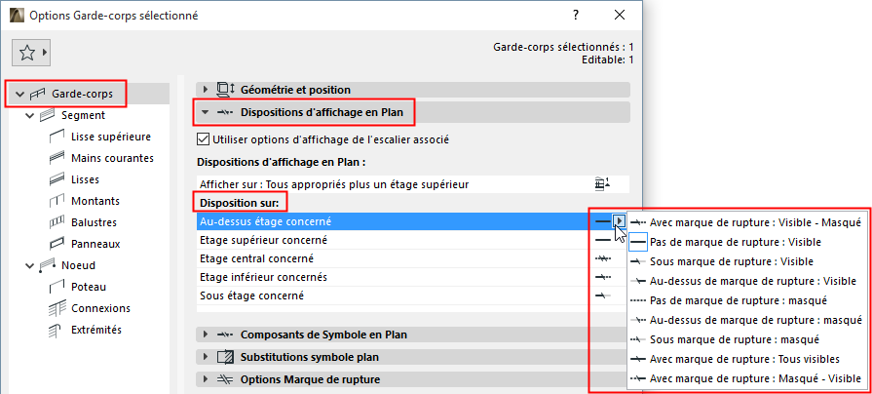Click the Afficher sur story icon

click(603, 184)
